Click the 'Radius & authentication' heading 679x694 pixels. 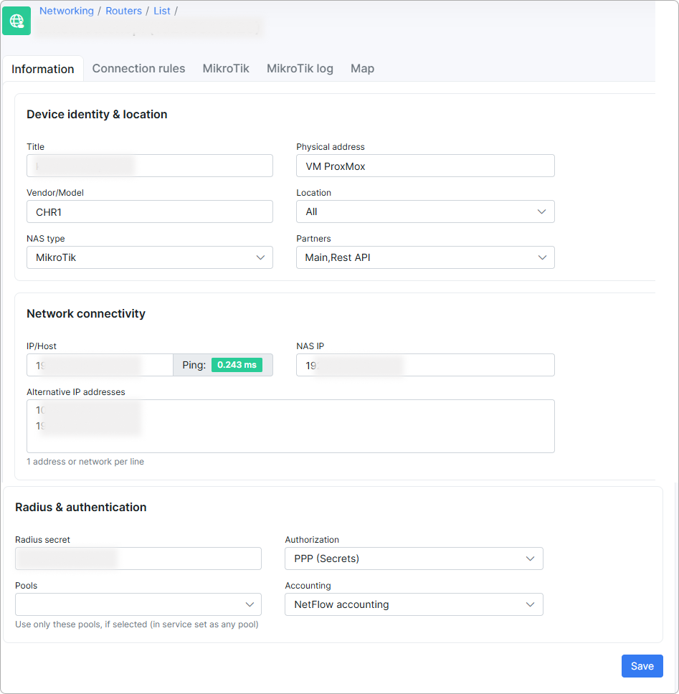(x=80, y=507)
